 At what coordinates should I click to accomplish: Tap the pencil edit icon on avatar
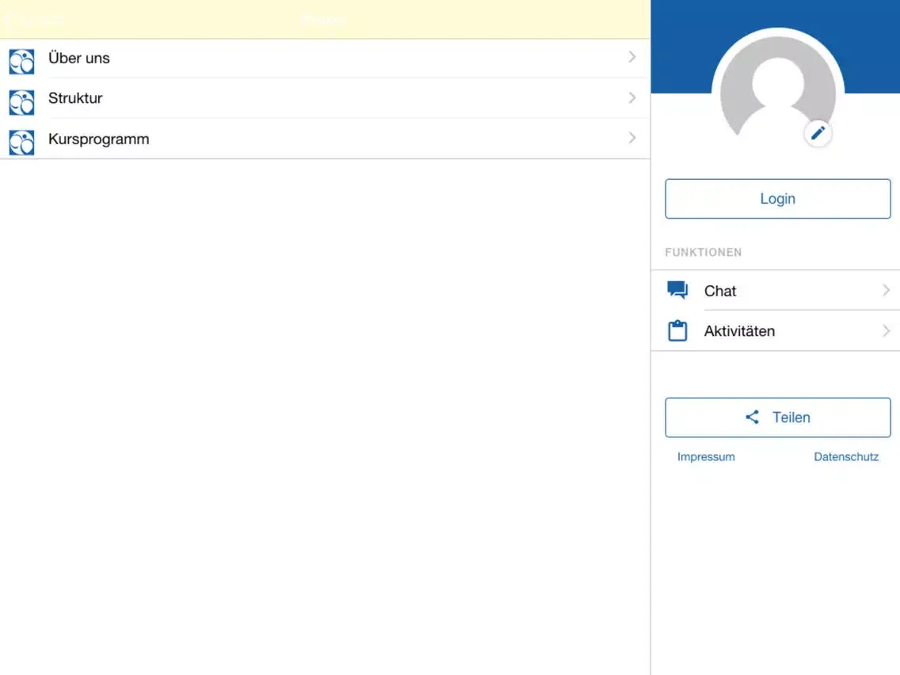818,133
